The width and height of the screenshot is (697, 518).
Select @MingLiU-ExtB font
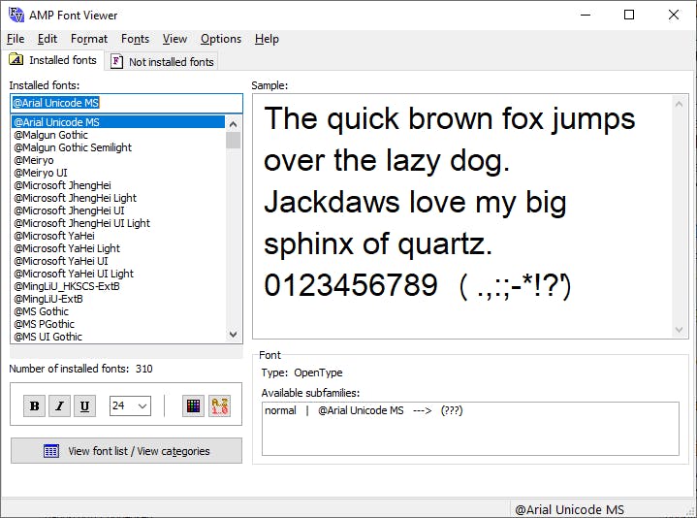point(118,299)
